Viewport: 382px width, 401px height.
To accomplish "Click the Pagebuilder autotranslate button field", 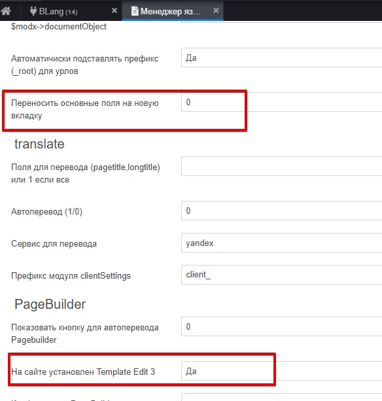I will tap(281, 326).
